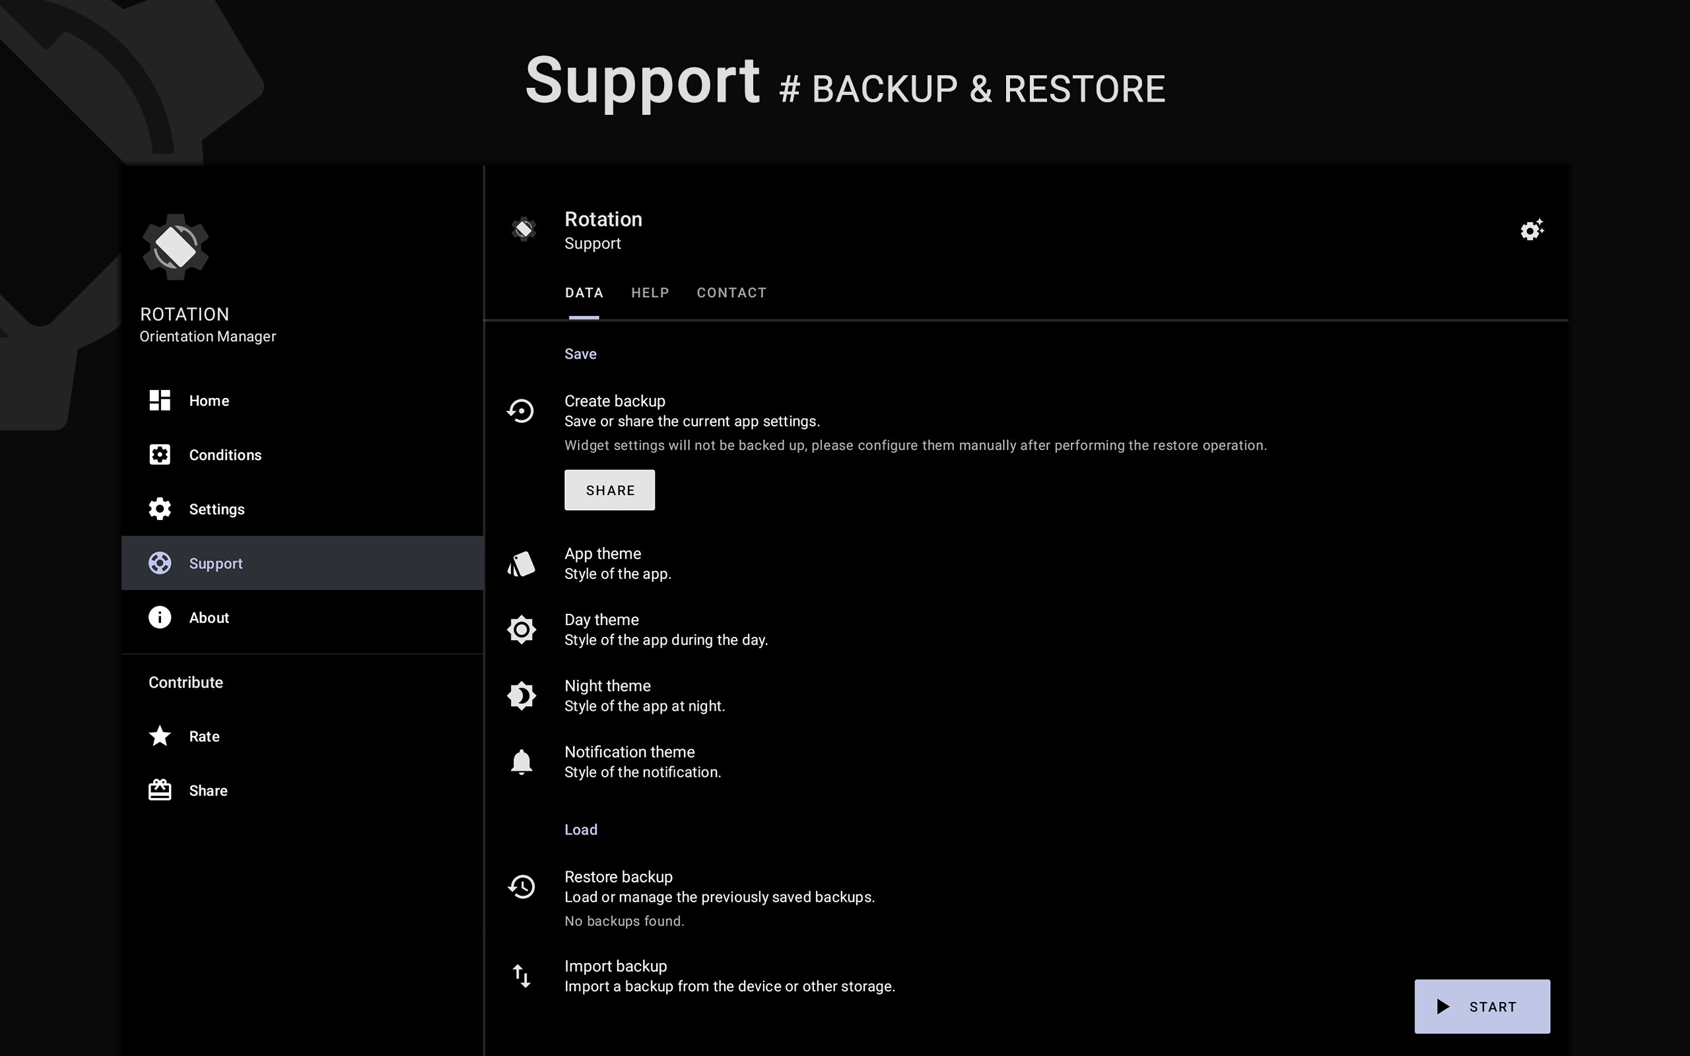Choose Rate under Contribute
1690x1056 pixels.
coord(302,736)
